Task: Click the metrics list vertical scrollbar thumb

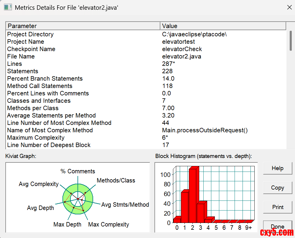Action: coord(291,41)
